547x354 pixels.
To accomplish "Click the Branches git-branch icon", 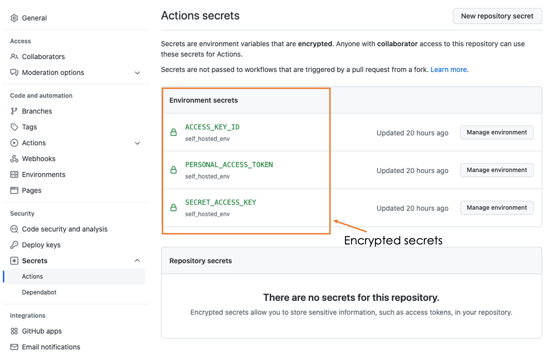I will pos(14,111).
